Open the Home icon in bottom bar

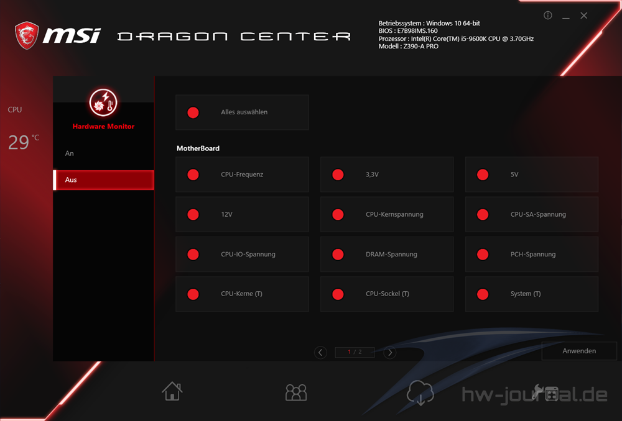172,391
